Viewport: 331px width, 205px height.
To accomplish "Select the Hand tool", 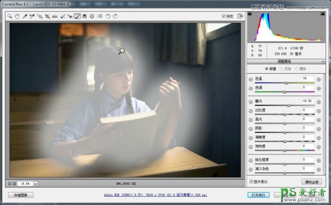I will click(x=17, y=16).
